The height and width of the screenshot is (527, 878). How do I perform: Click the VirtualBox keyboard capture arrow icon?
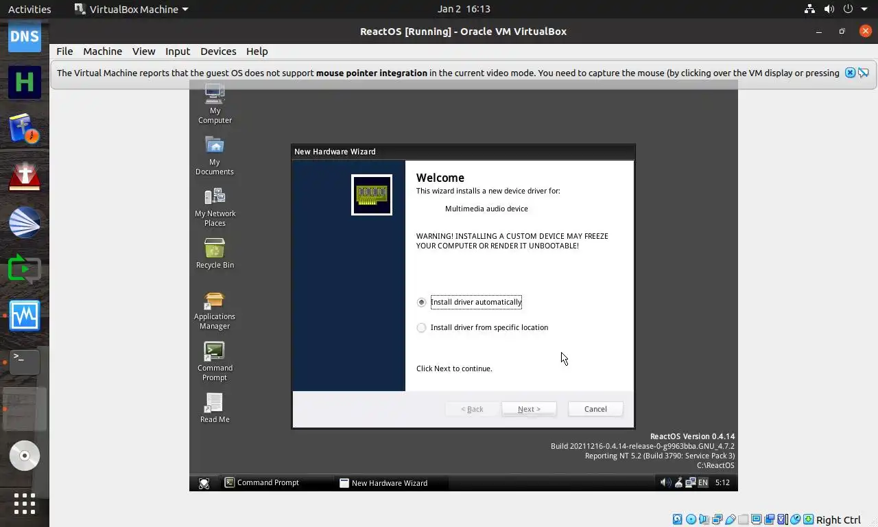[809, 519]
